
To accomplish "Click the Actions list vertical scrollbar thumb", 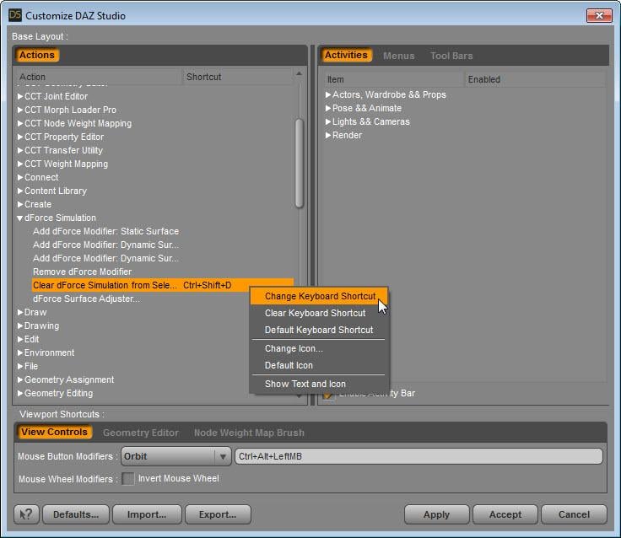I will tap(300, 163).
